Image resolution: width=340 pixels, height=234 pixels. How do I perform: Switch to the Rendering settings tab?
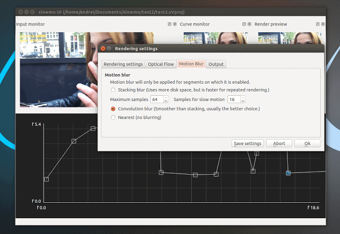pos(123,64)
